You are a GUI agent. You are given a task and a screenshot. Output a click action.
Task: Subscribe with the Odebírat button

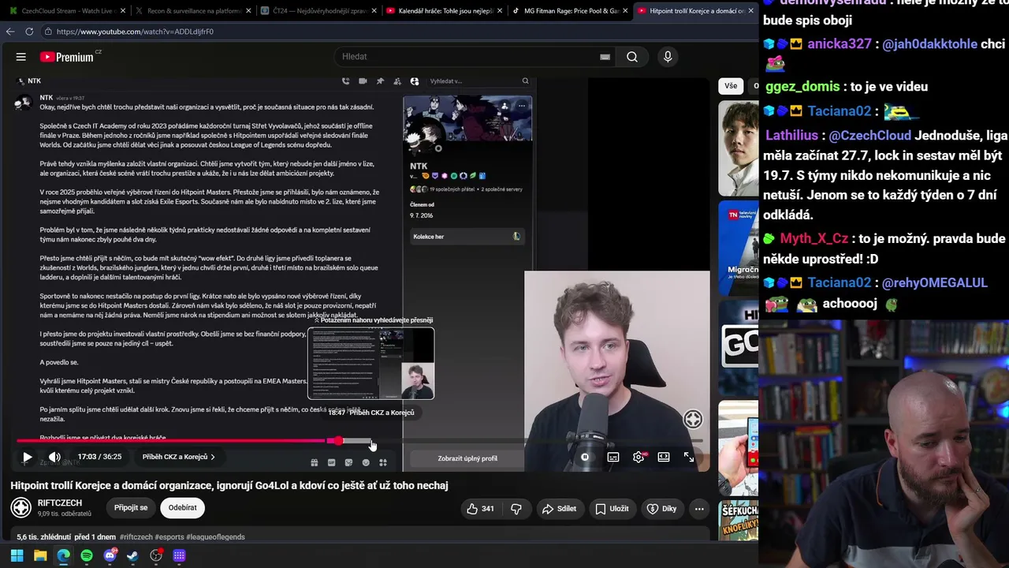[x=182, y=507]
